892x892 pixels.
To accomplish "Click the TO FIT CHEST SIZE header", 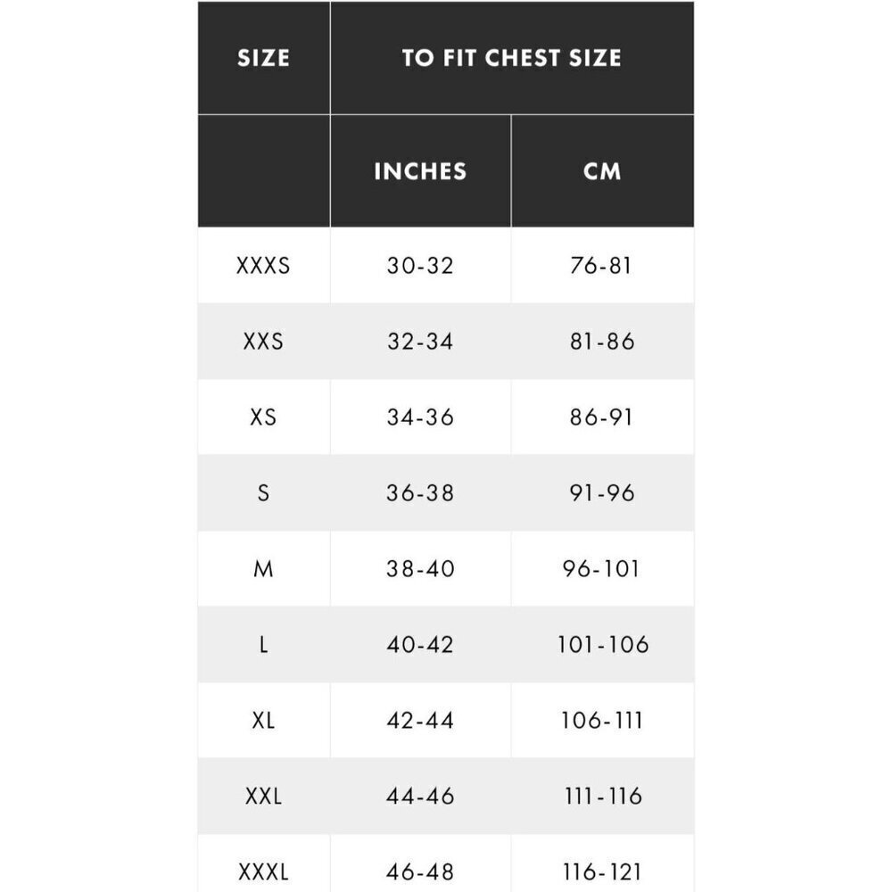I will (x=511, y=58).
